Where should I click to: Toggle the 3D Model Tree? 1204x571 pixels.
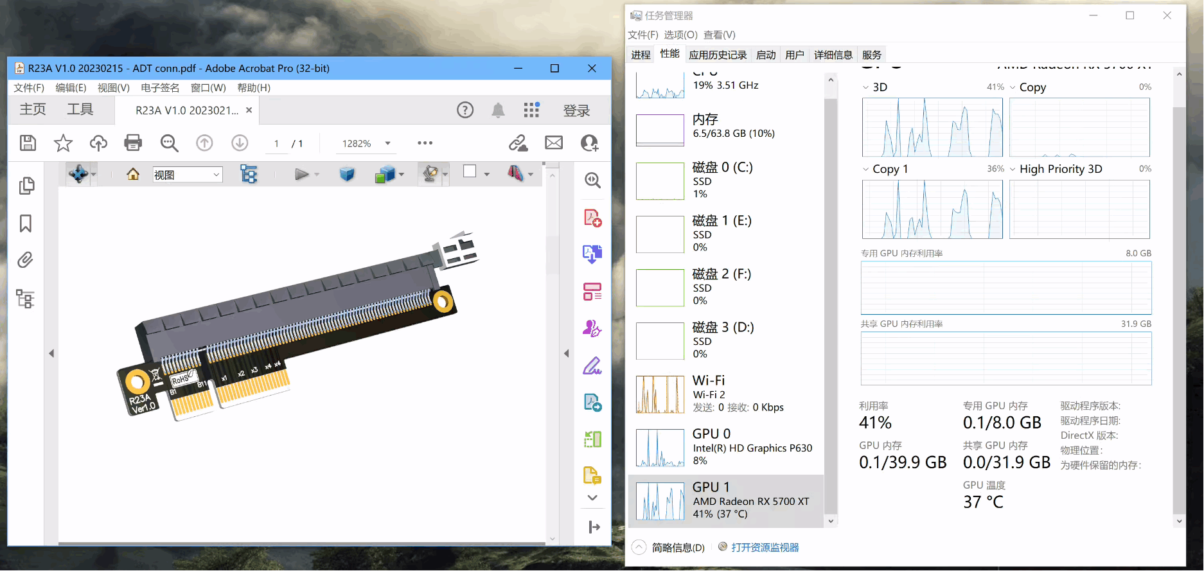click(x=249, y=174)
